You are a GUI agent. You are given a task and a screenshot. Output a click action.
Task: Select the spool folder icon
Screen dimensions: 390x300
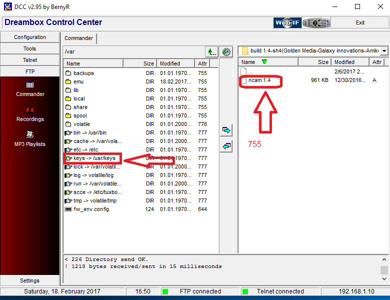click(68, 115)
